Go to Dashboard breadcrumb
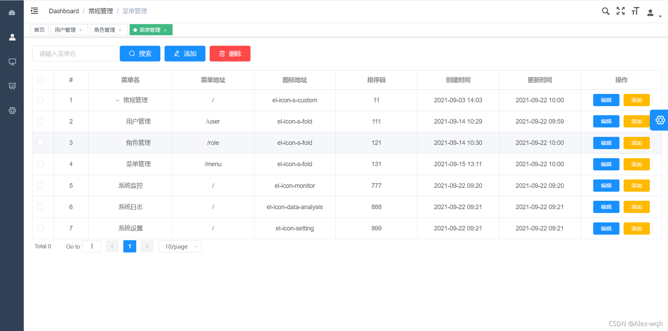This screenshot has width=668, height=331. pyautogui.click(x=64, y=11)
